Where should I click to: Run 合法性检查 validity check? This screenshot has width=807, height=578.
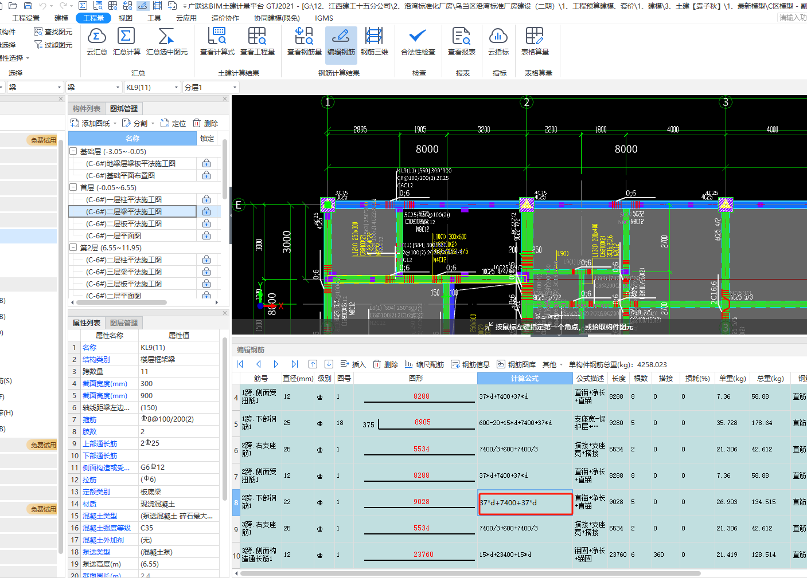(x=418, y=42)
